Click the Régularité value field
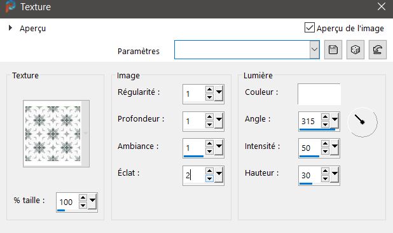393x233 pixels. click(194, 94)
